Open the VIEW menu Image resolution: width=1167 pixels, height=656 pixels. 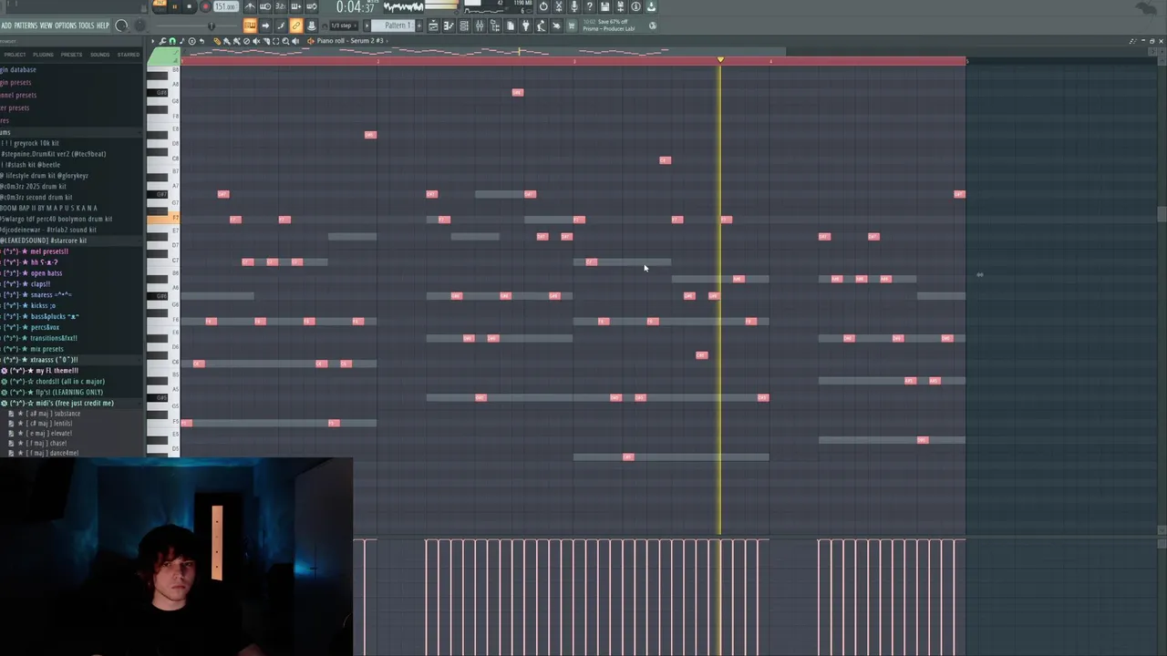46,26
